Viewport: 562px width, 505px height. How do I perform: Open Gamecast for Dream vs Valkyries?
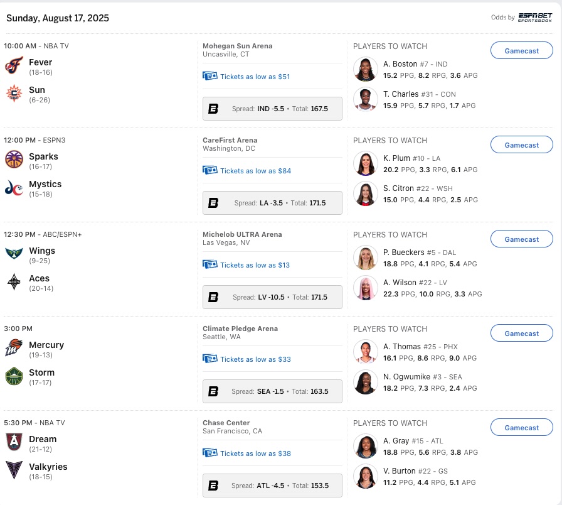[x=521, y=428]
